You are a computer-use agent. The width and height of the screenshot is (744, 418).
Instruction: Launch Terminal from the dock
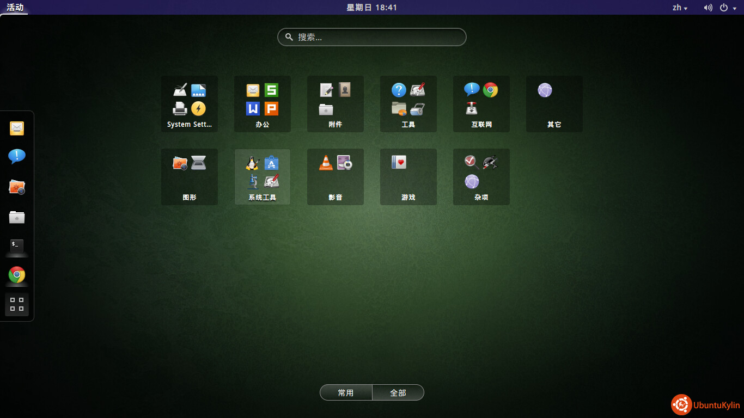(x=17, y=246)
